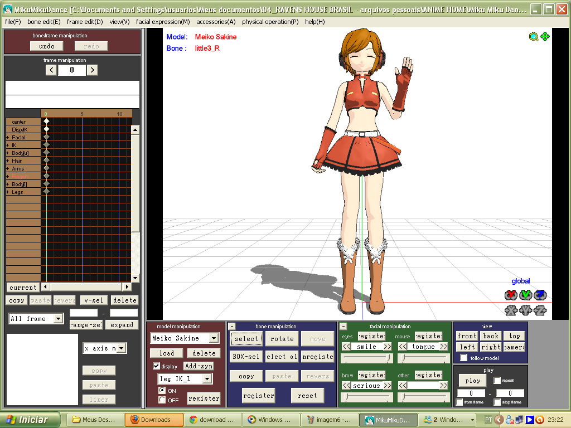The image size is (571, 428).
Task: Open Windows Media Player taskbar item
Action: click(x=270, y=420)
